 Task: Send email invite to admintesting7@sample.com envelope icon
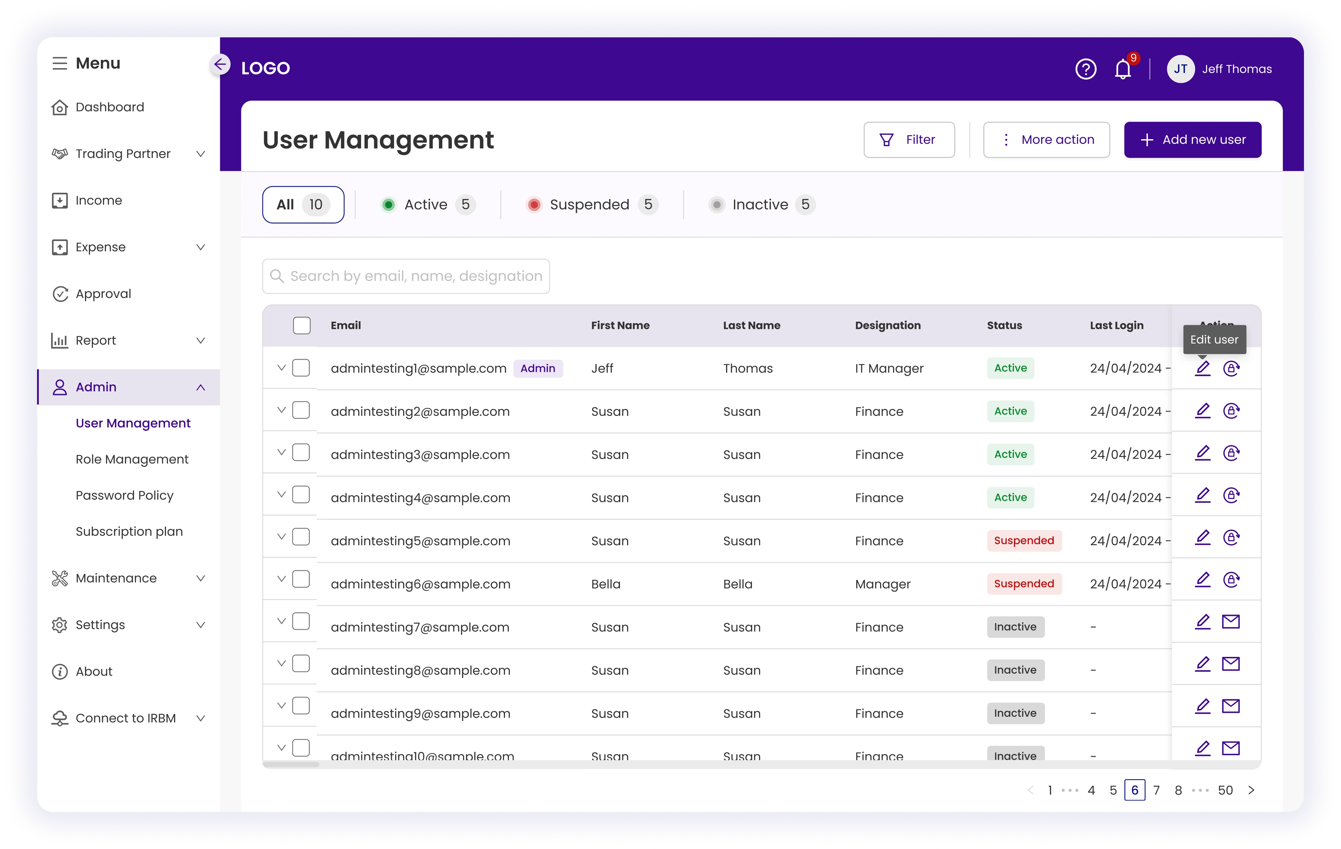coord(1231,621)
